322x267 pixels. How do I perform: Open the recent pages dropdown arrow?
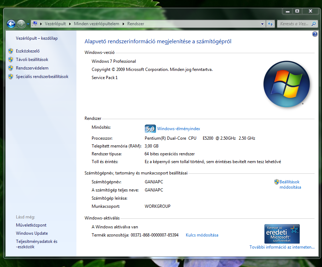tap(28, 24)
